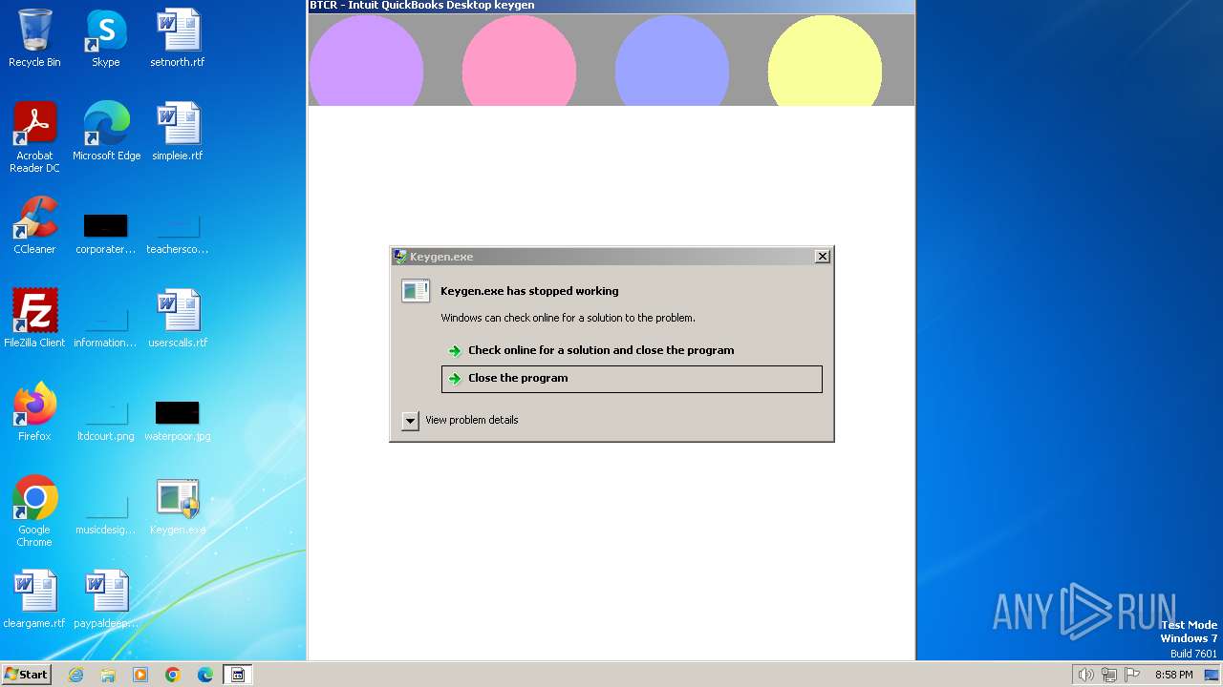Open Action Center flag tray icon
This screenshot has width=1223, height=687.
tap(1133, 675)
